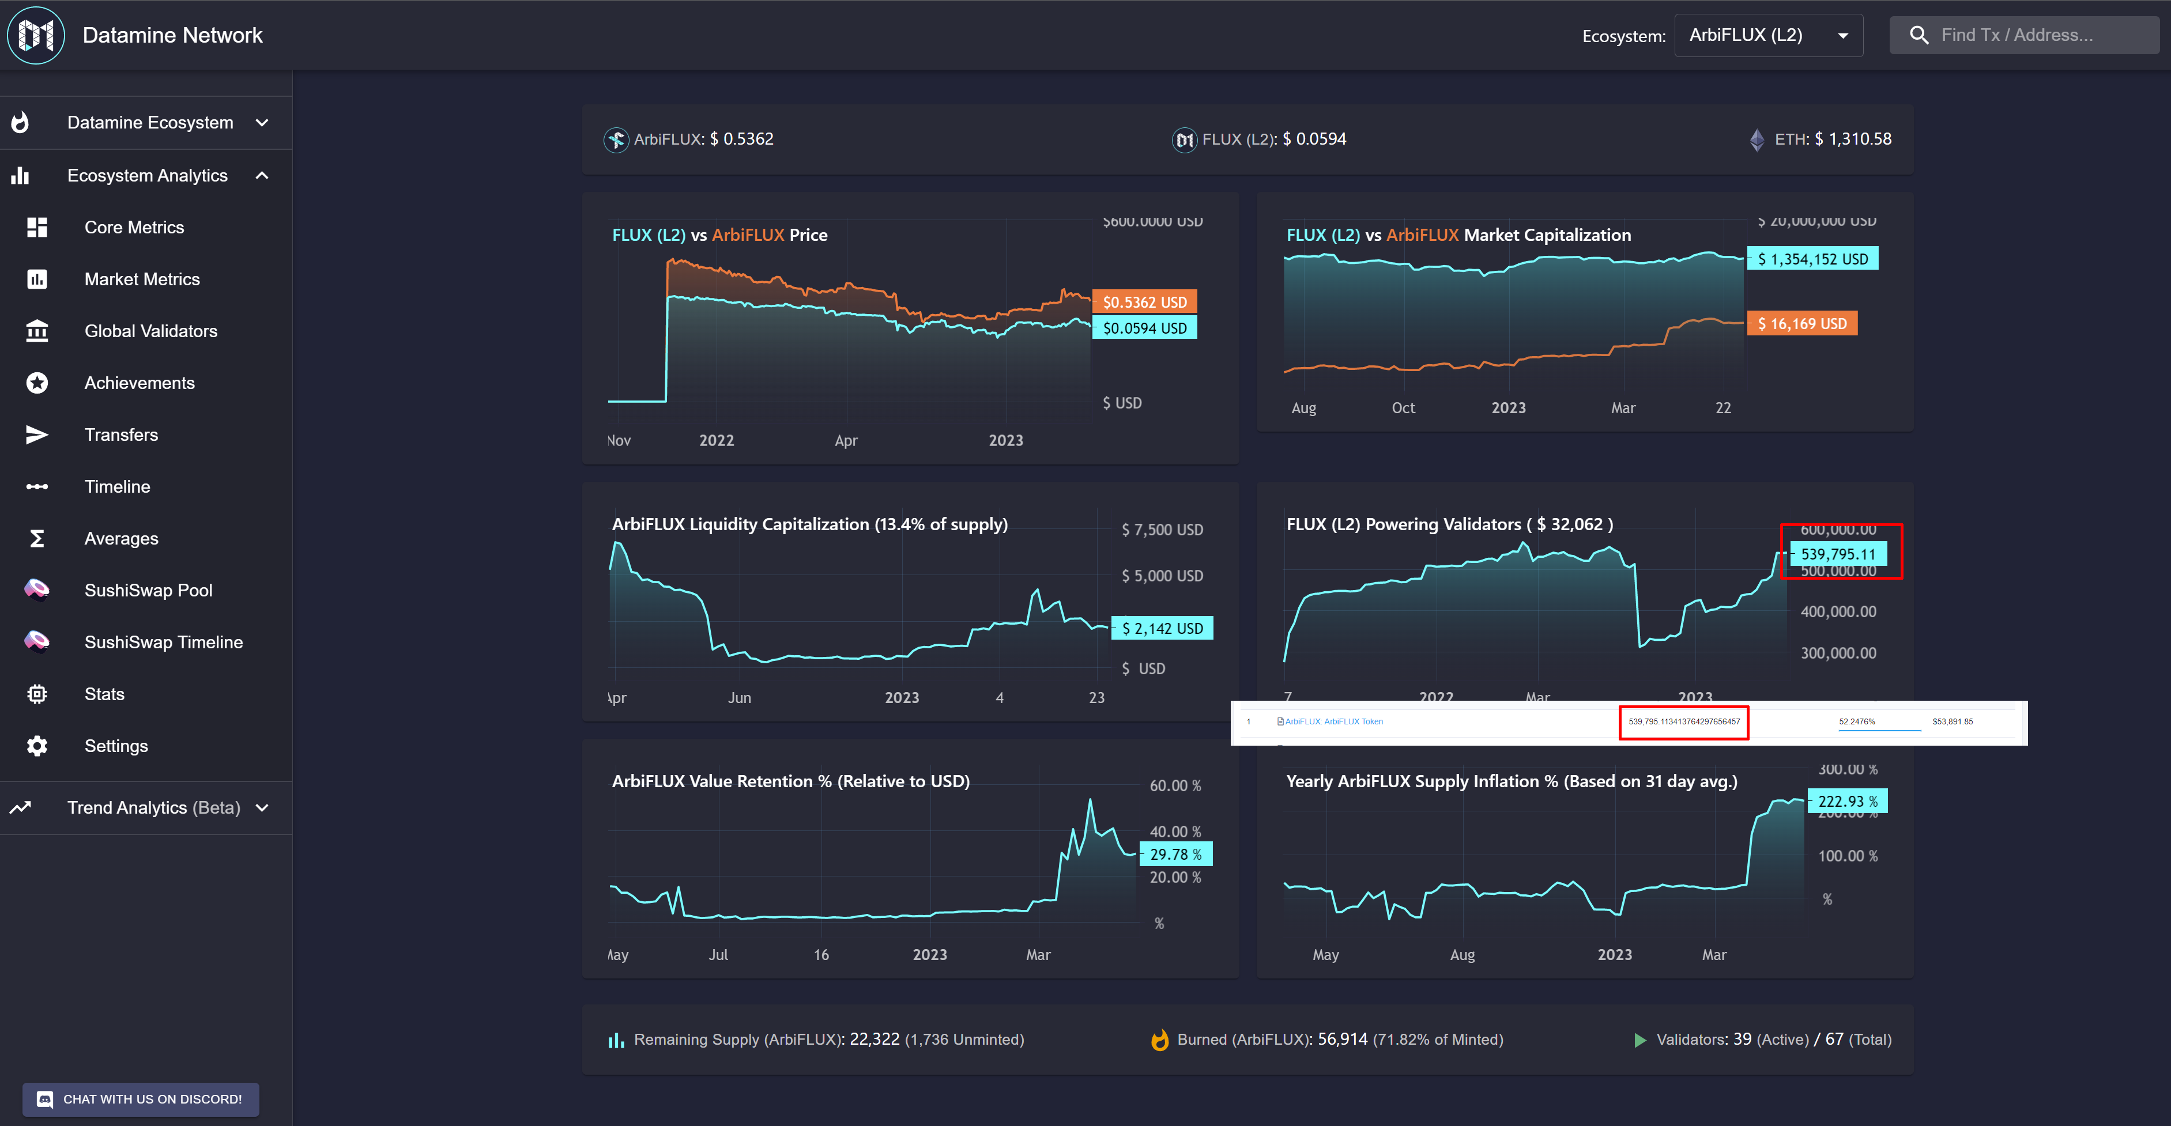
Task: Click the $ 2,142 USD liquidity value label
Action: [x=1162, y=629]
